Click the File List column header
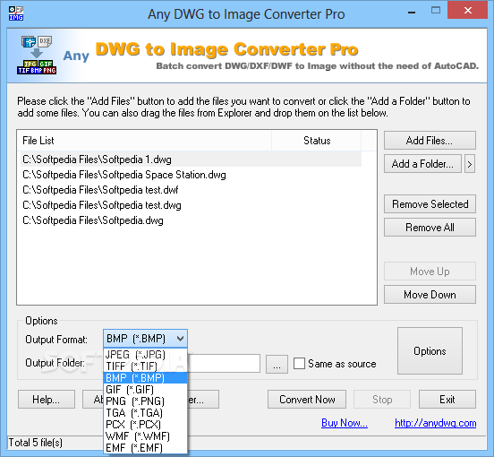Screen dimensions: 494x457 (x=144, y=141)
